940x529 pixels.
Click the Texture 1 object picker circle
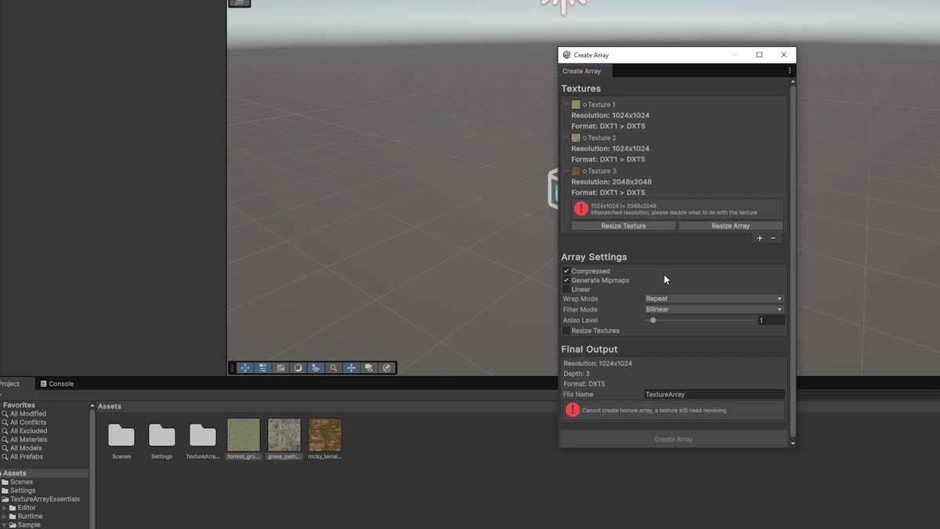(x=584, y=105)
